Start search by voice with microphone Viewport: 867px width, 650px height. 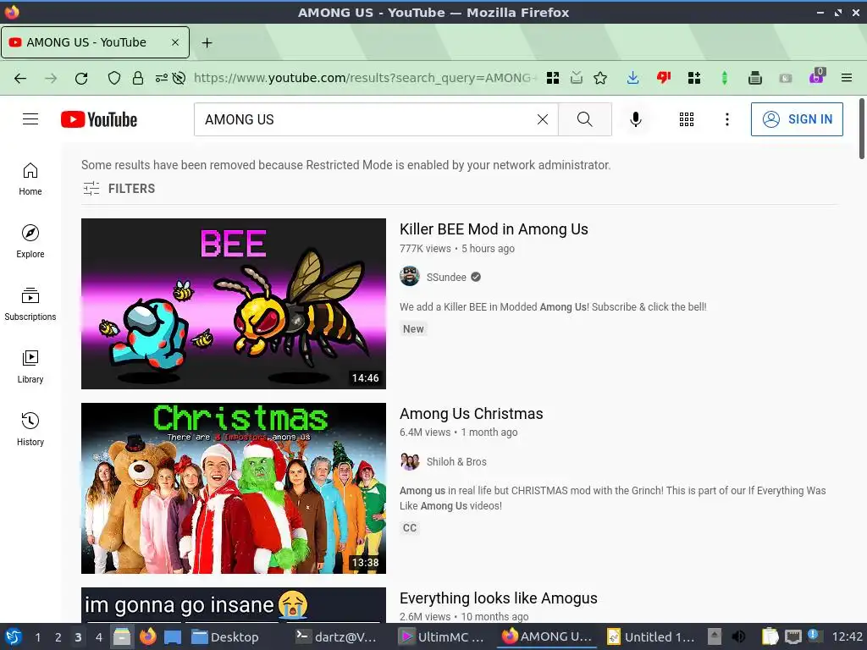point(636,119)
